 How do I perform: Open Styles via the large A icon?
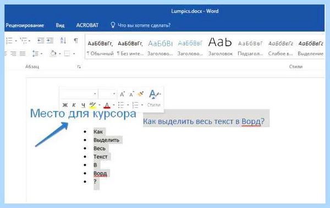point(155,94)
